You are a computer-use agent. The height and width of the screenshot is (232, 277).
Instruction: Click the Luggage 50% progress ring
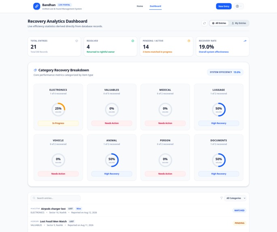coord(219,109)
